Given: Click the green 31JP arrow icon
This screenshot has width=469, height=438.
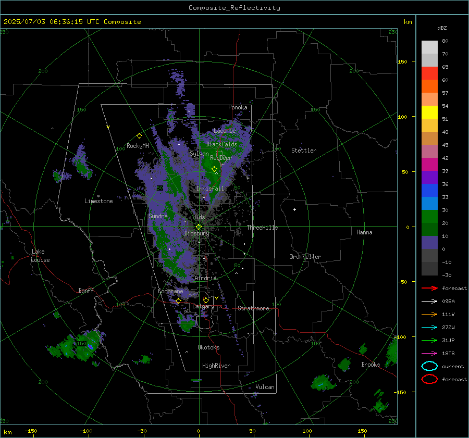Looking at the screenshot, I should point(429,340).
